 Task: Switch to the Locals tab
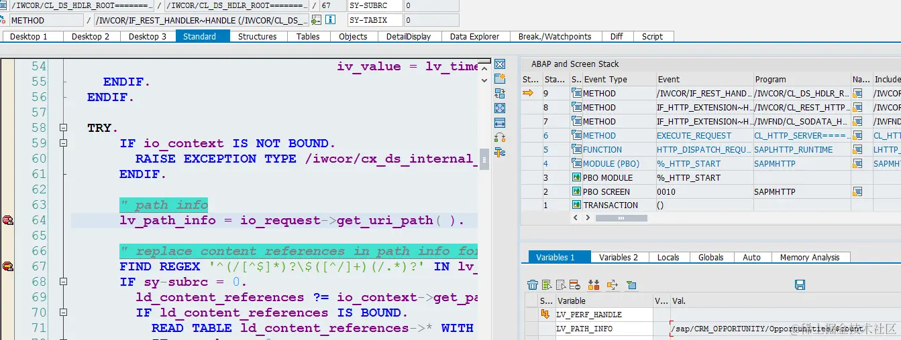pos(668,257)
